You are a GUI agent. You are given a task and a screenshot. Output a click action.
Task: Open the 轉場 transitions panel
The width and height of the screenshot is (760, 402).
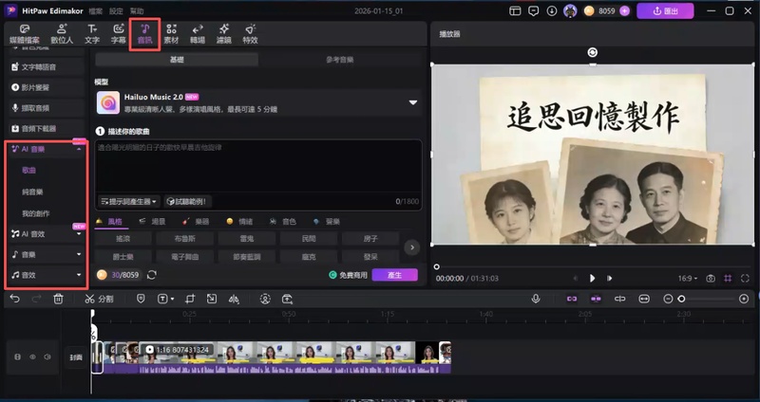click(x=198, y=34)
